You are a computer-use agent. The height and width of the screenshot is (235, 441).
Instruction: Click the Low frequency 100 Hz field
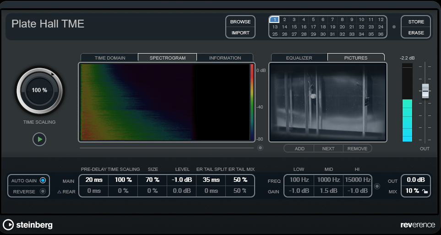pyautogui.click(x=299, y=180)
